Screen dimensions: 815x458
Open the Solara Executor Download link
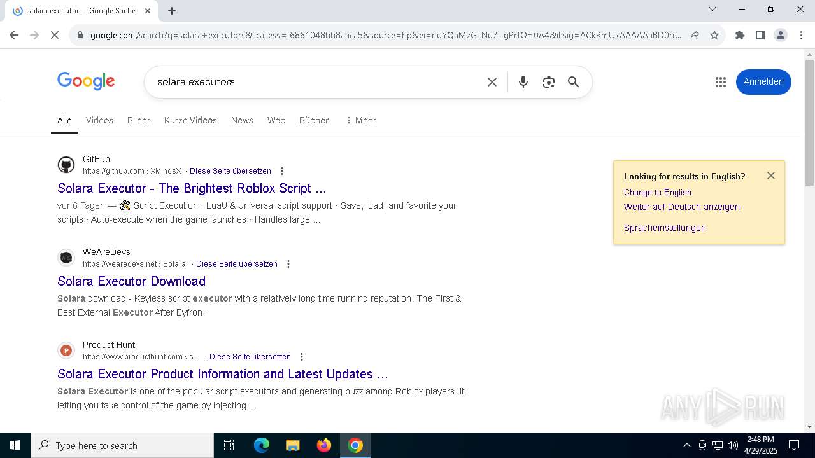click(131, 281)
